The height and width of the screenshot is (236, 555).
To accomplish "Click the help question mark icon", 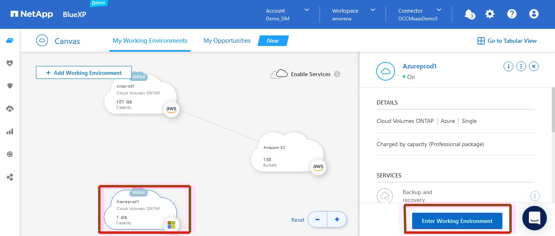I will pyautogui.click(x=512, y=14).
